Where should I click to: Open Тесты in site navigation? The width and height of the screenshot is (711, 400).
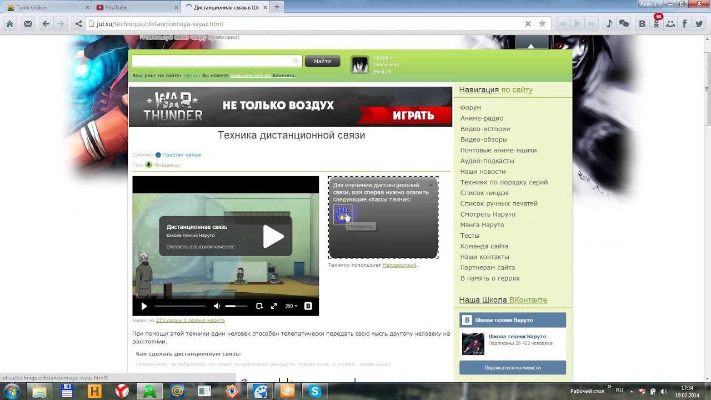[470, 236]
